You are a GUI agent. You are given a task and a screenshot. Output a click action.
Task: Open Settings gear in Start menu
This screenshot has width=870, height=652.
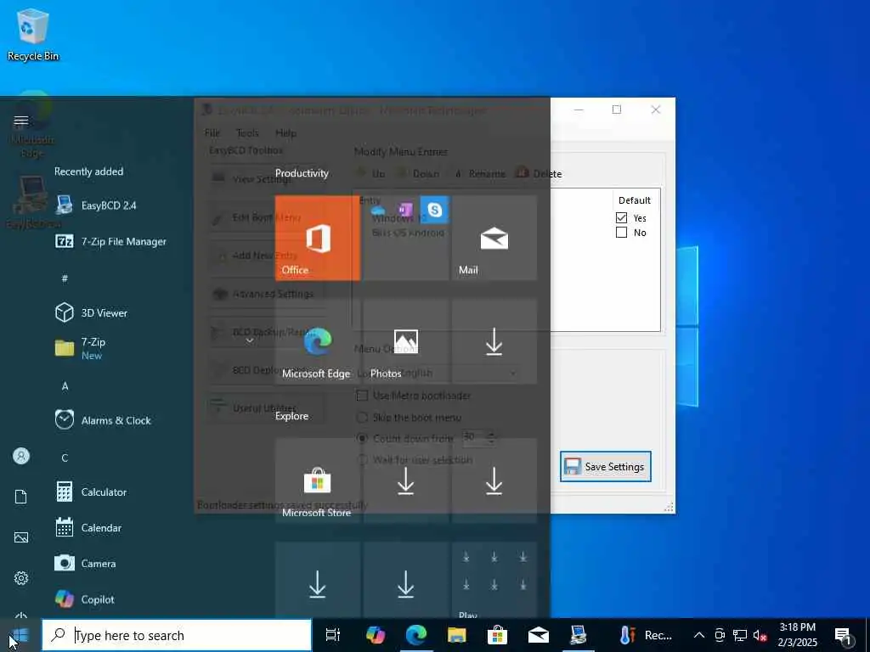21,578
